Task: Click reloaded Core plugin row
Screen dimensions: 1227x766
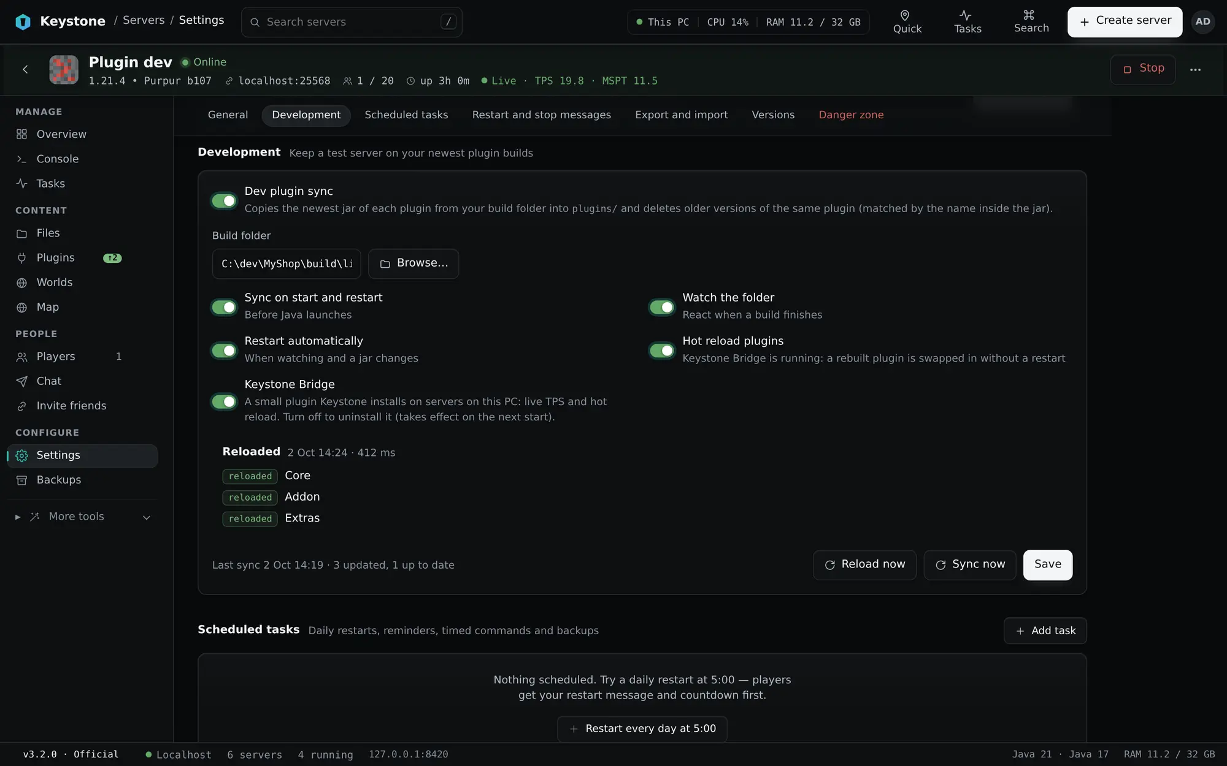Action: [266, 476]
